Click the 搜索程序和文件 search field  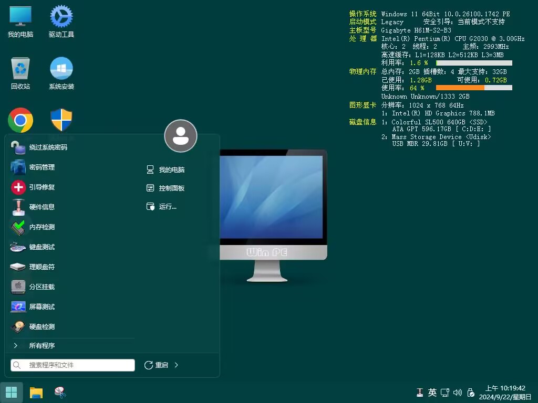(73, 365)
